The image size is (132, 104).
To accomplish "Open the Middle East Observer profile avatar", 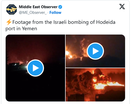I will click(12, 9).
